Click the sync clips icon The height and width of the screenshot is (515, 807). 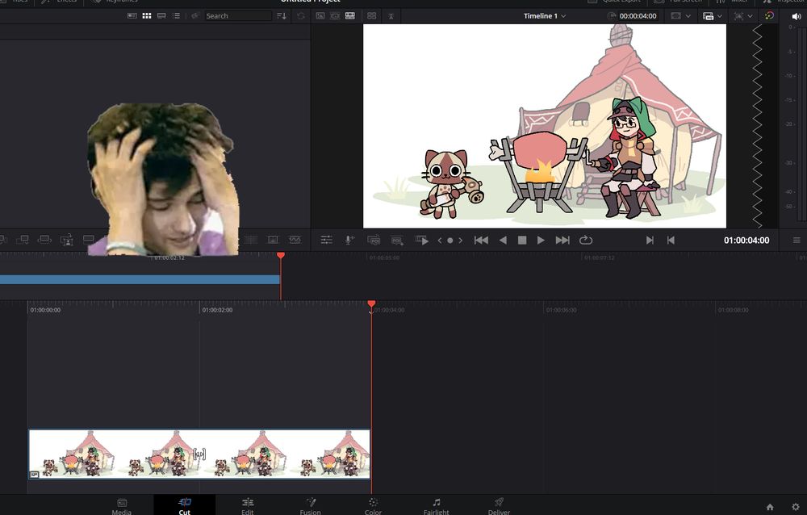301,16
